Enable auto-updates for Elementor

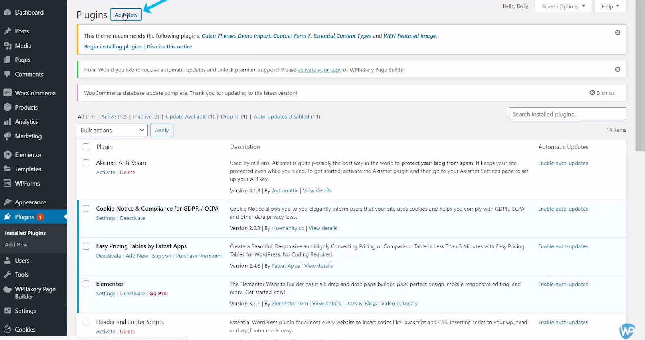click(x=563, y=284)
